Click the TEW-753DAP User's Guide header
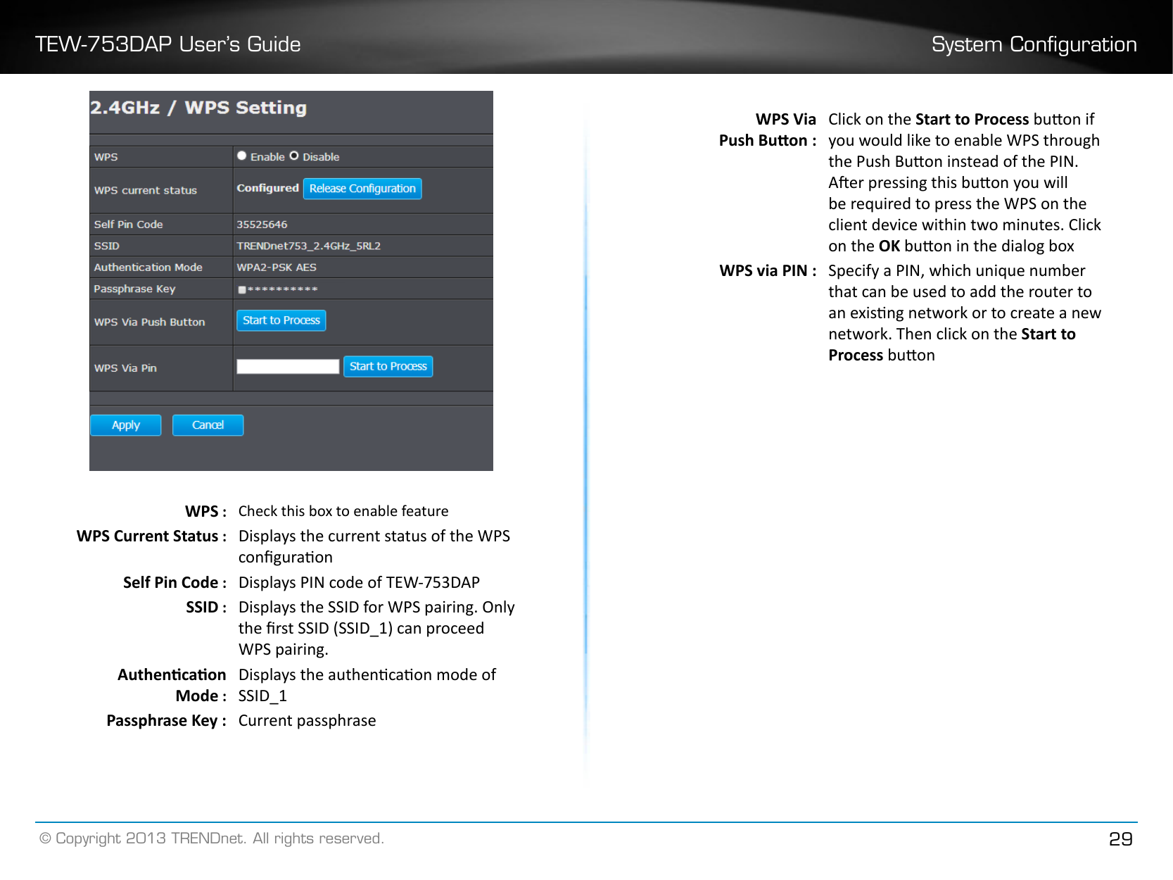The height and width of the screenshot is (880, 1173). coord(168,44)
